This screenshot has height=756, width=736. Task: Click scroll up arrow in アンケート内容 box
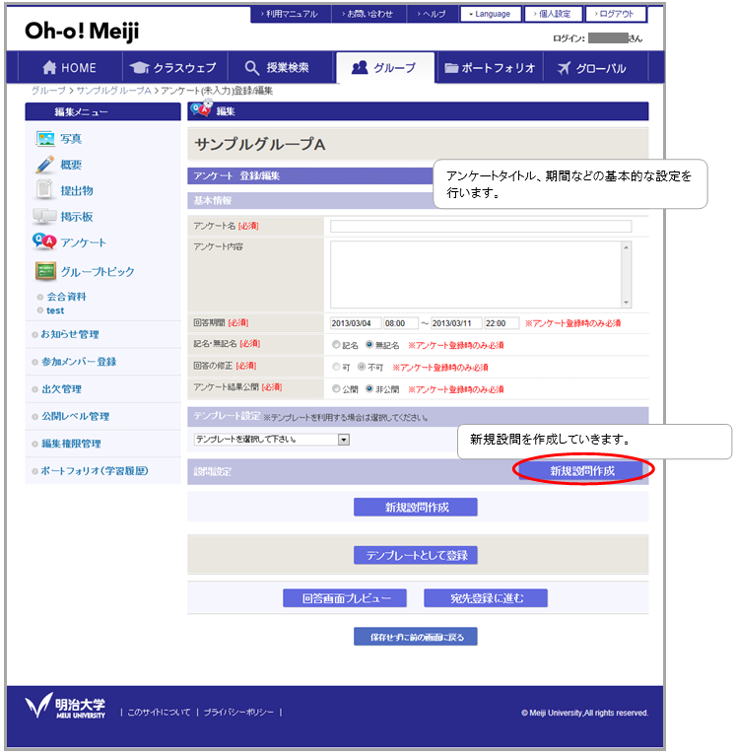(626, 247)
